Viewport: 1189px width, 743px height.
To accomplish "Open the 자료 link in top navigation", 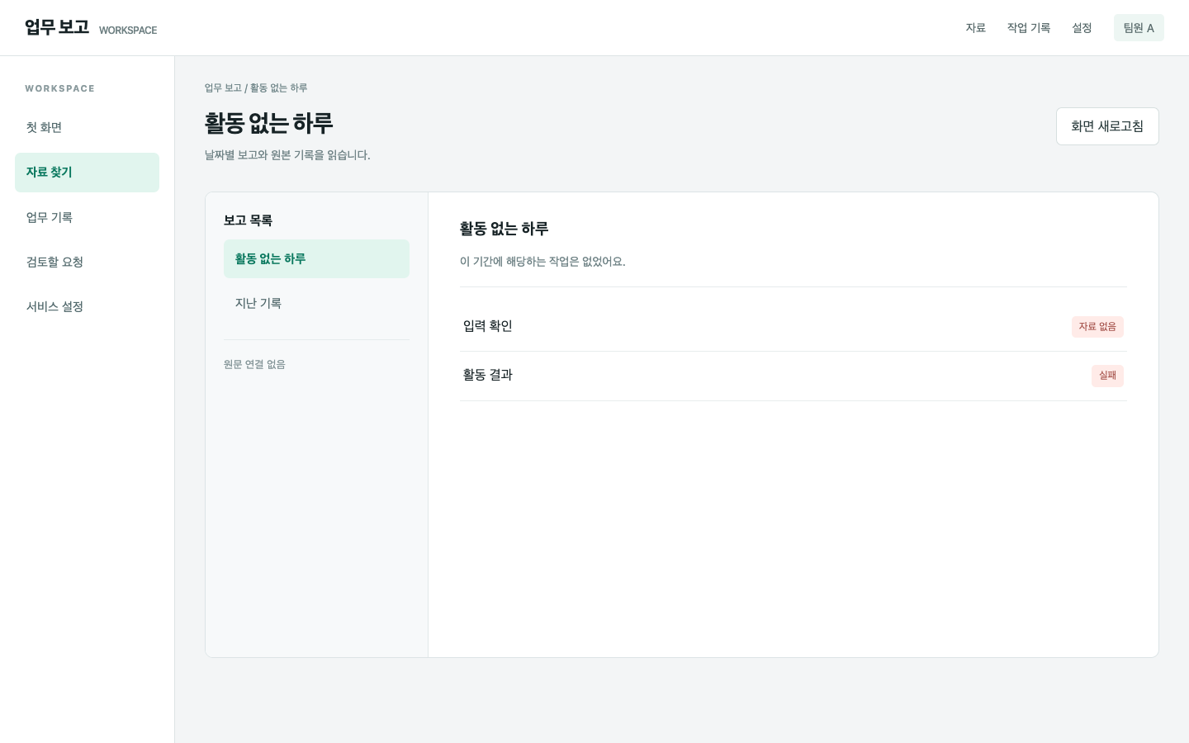I will coord(976,28).
